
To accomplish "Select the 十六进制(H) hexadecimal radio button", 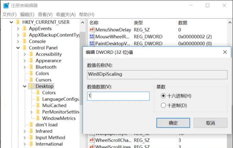I will (x=164, y=96).
